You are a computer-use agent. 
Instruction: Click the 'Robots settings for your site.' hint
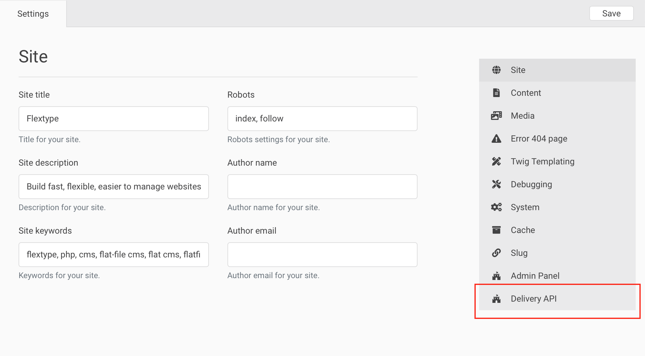coord(279,139)
